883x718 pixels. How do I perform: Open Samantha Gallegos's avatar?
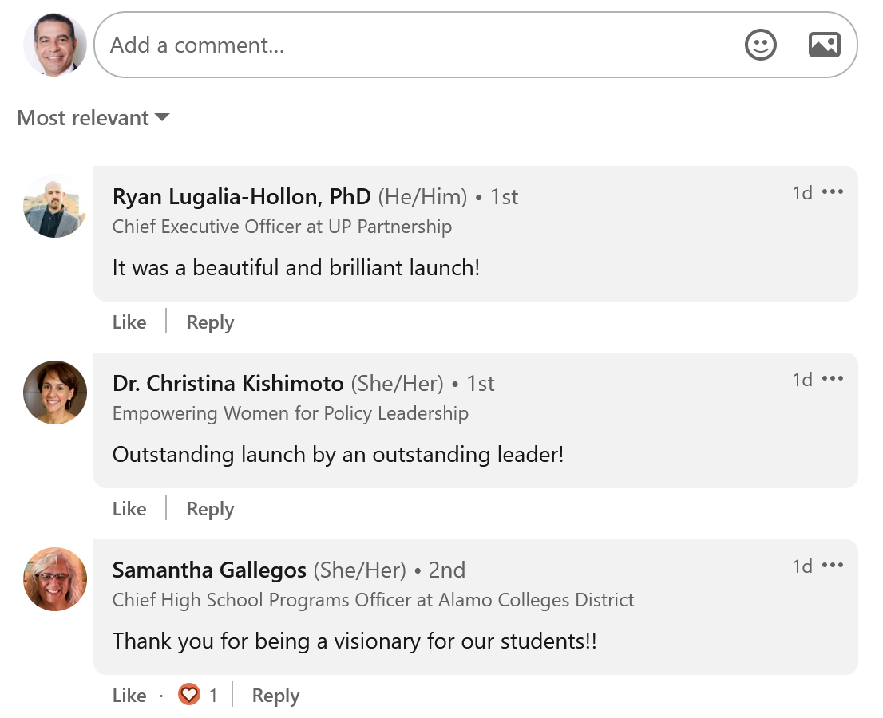tap(54, 579)
